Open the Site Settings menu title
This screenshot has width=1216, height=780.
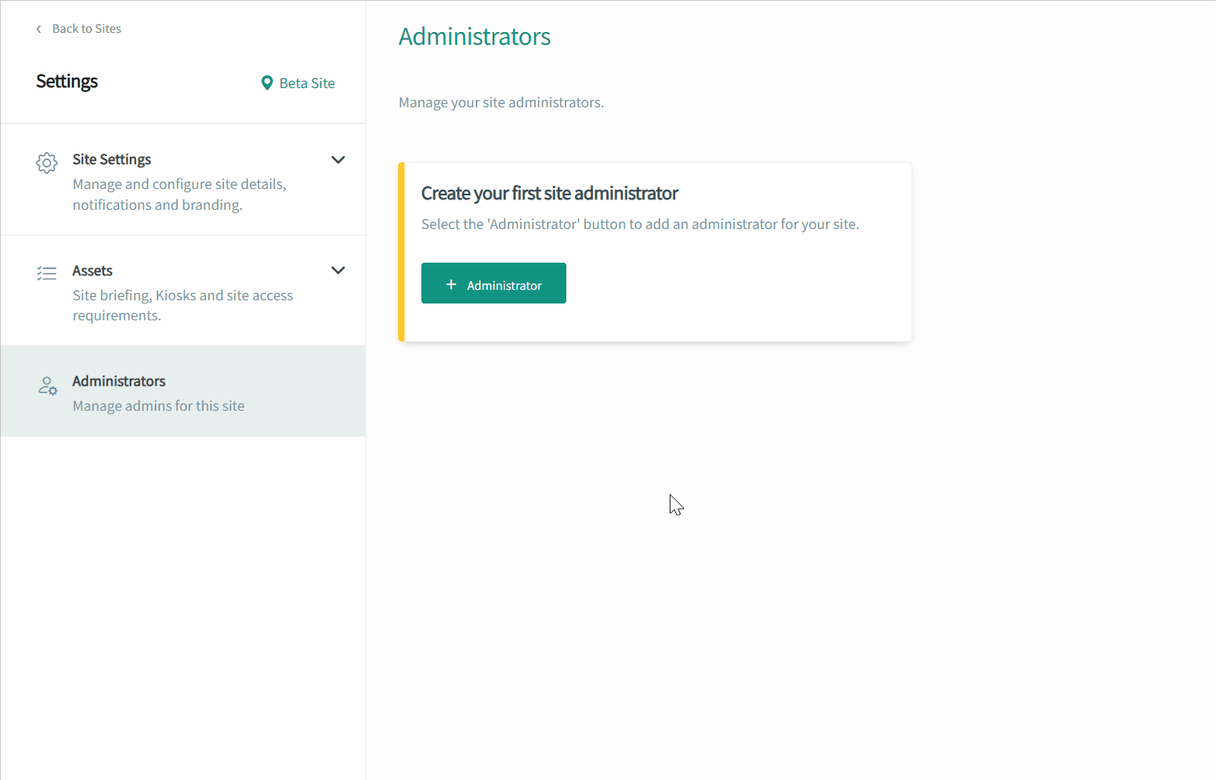point(111,159)
